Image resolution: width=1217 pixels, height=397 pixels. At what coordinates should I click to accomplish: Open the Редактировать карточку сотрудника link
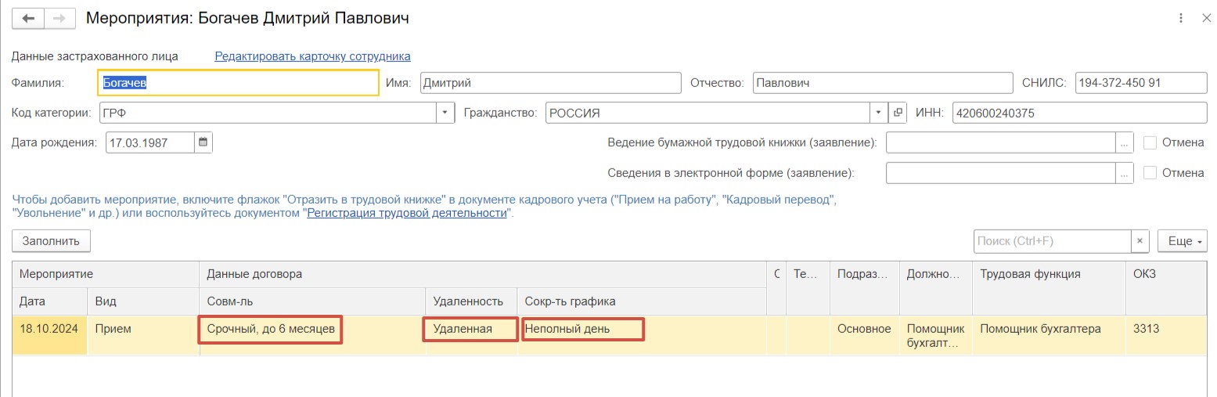pyautogui.click(x=312, y=56)
